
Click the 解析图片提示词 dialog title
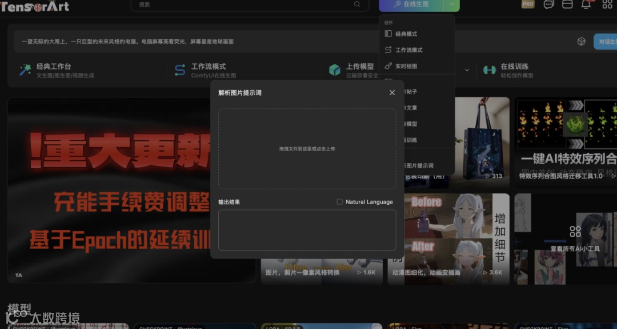pyautogui.click(x=239, y=93)
